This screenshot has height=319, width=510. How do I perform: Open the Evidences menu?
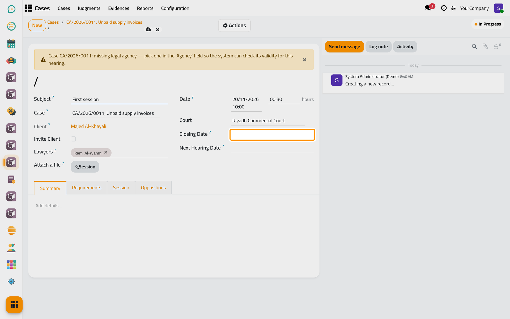pyautogui.click(x=118, y=8)
